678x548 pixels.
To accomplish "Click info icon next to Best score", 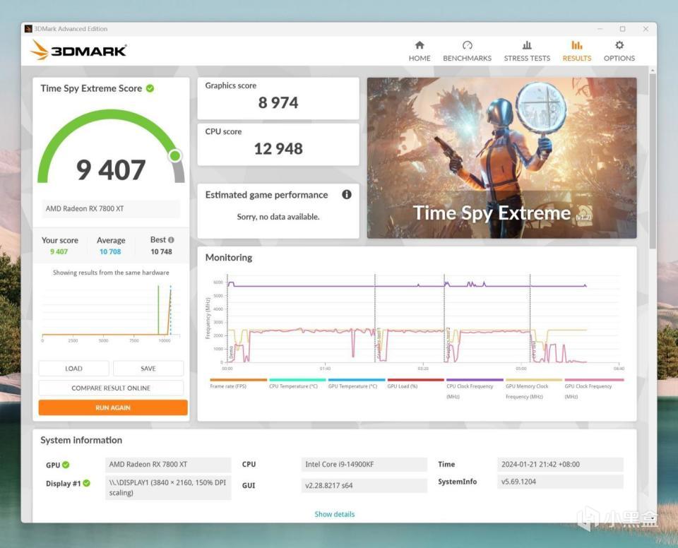I will [171, 239].
